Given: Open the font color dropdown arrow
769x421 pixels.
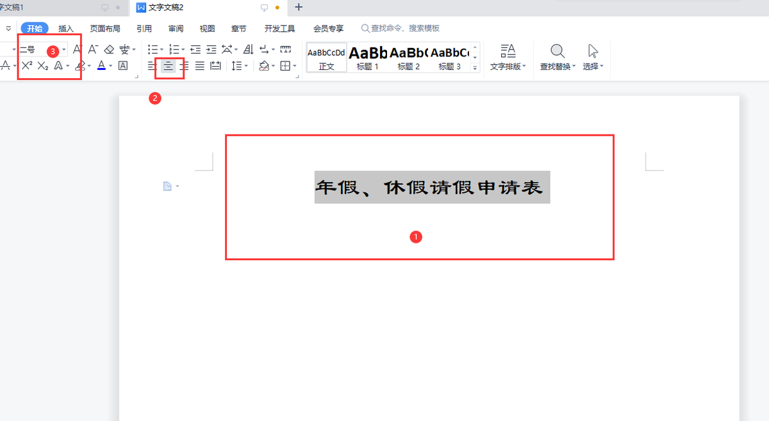Looking at the screenshot, I should tap(110, 65).
